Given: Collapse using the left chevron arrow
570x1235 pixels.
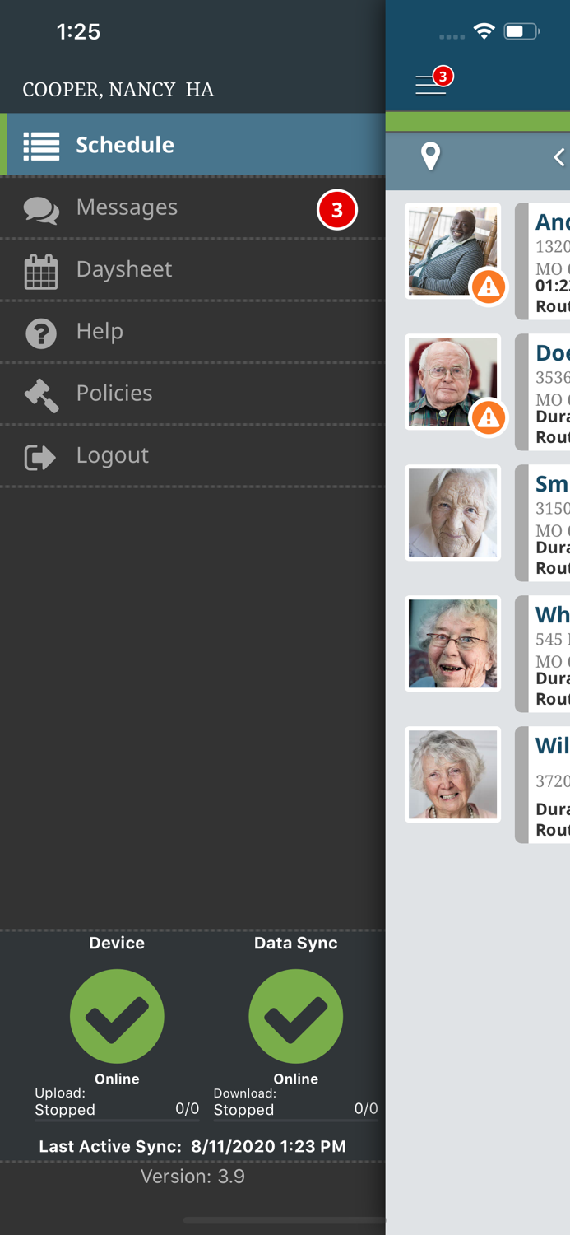Looking at the screenshot, I should [x=558, y=157].
